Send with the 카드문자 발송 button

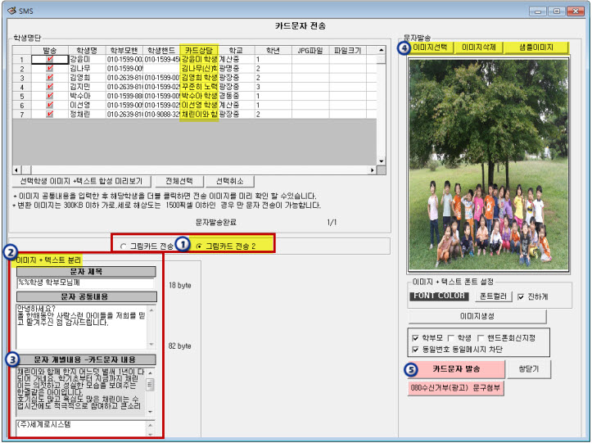456,369
